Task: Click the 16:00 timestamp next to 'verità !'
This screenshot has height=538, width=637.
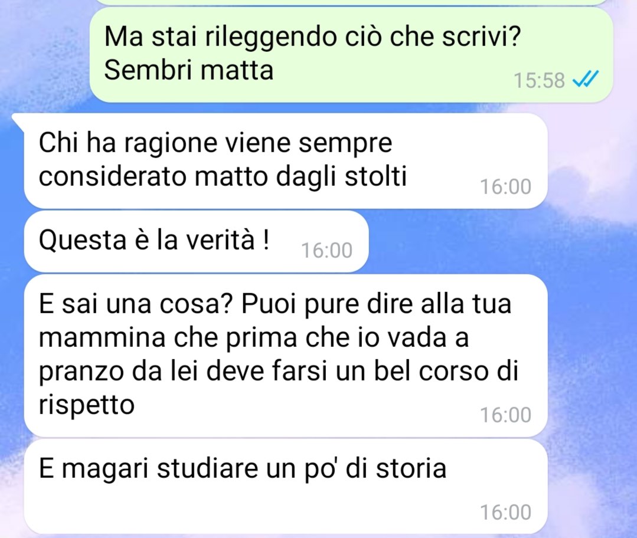Action: click(326, 250)
